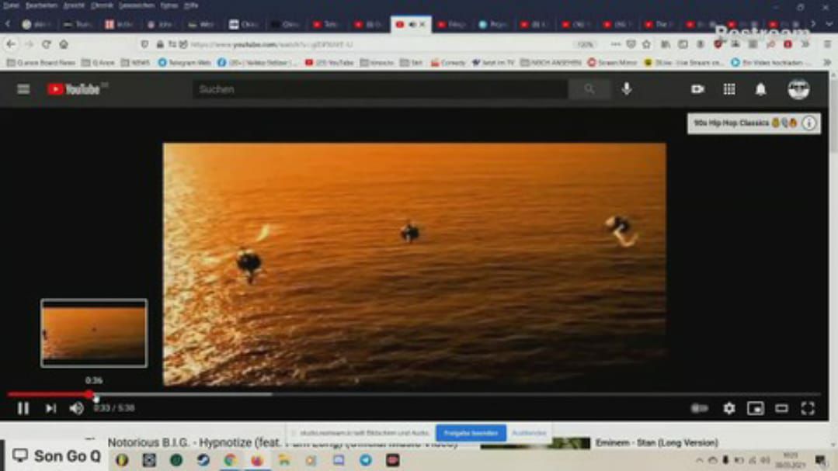Switch to theater mode
838x471 pixels.
coord(781,408)
